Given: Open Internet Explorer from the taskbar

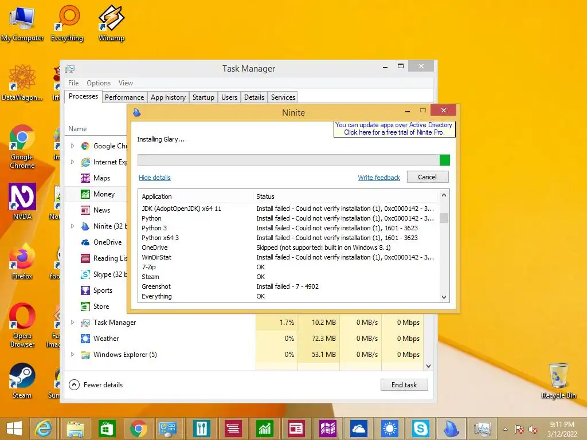Looking at the screenshot, I should 44,429.
